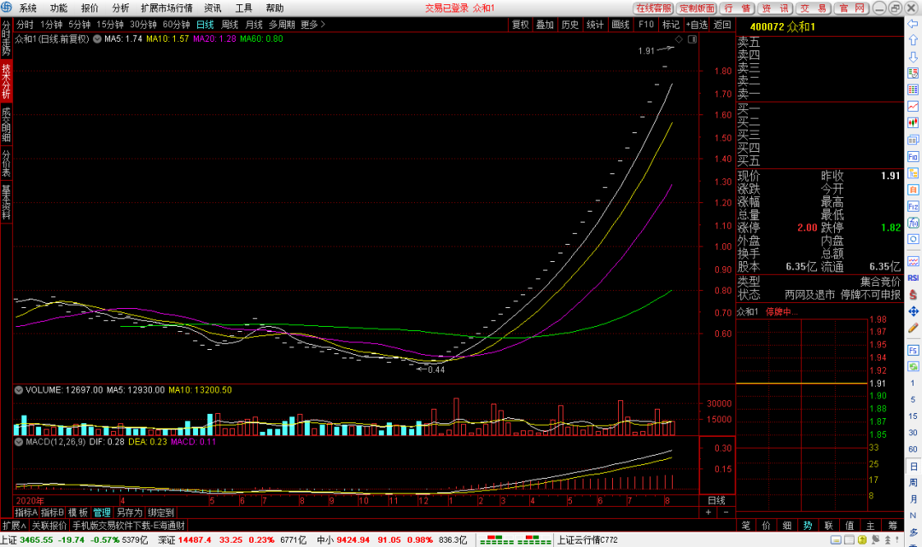Select the pencil drawing tool icon
The height and width of the screenshot is (547, 922).
click(x=913, y=327)
